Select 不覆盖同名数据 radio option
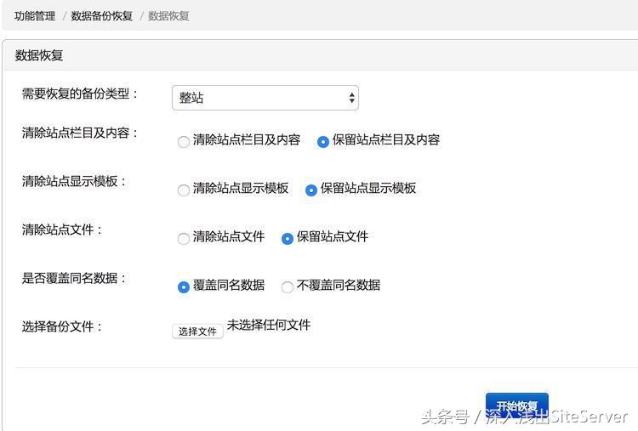The image size is (638, 431). pos(288,286)
